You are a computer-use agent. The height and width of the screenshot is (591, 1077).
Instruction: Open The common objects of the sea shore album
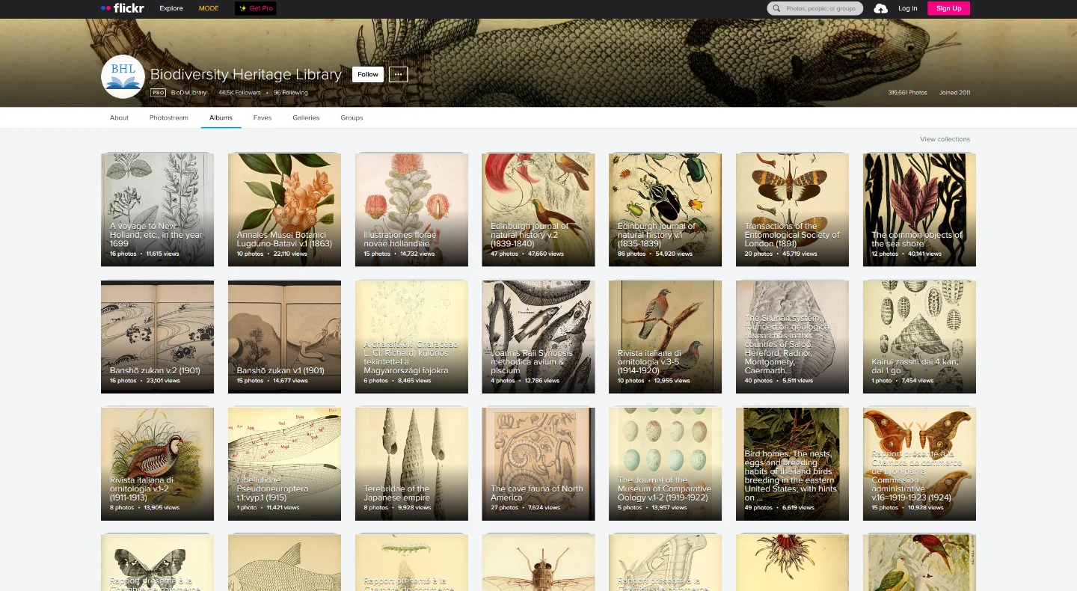(919, 209)
